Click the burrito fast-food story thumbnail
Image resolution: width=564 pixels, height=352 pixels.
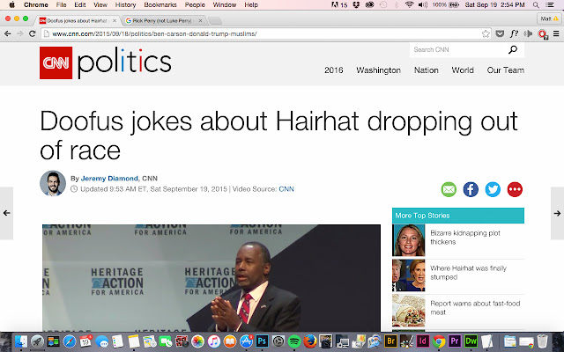(408, 311)
